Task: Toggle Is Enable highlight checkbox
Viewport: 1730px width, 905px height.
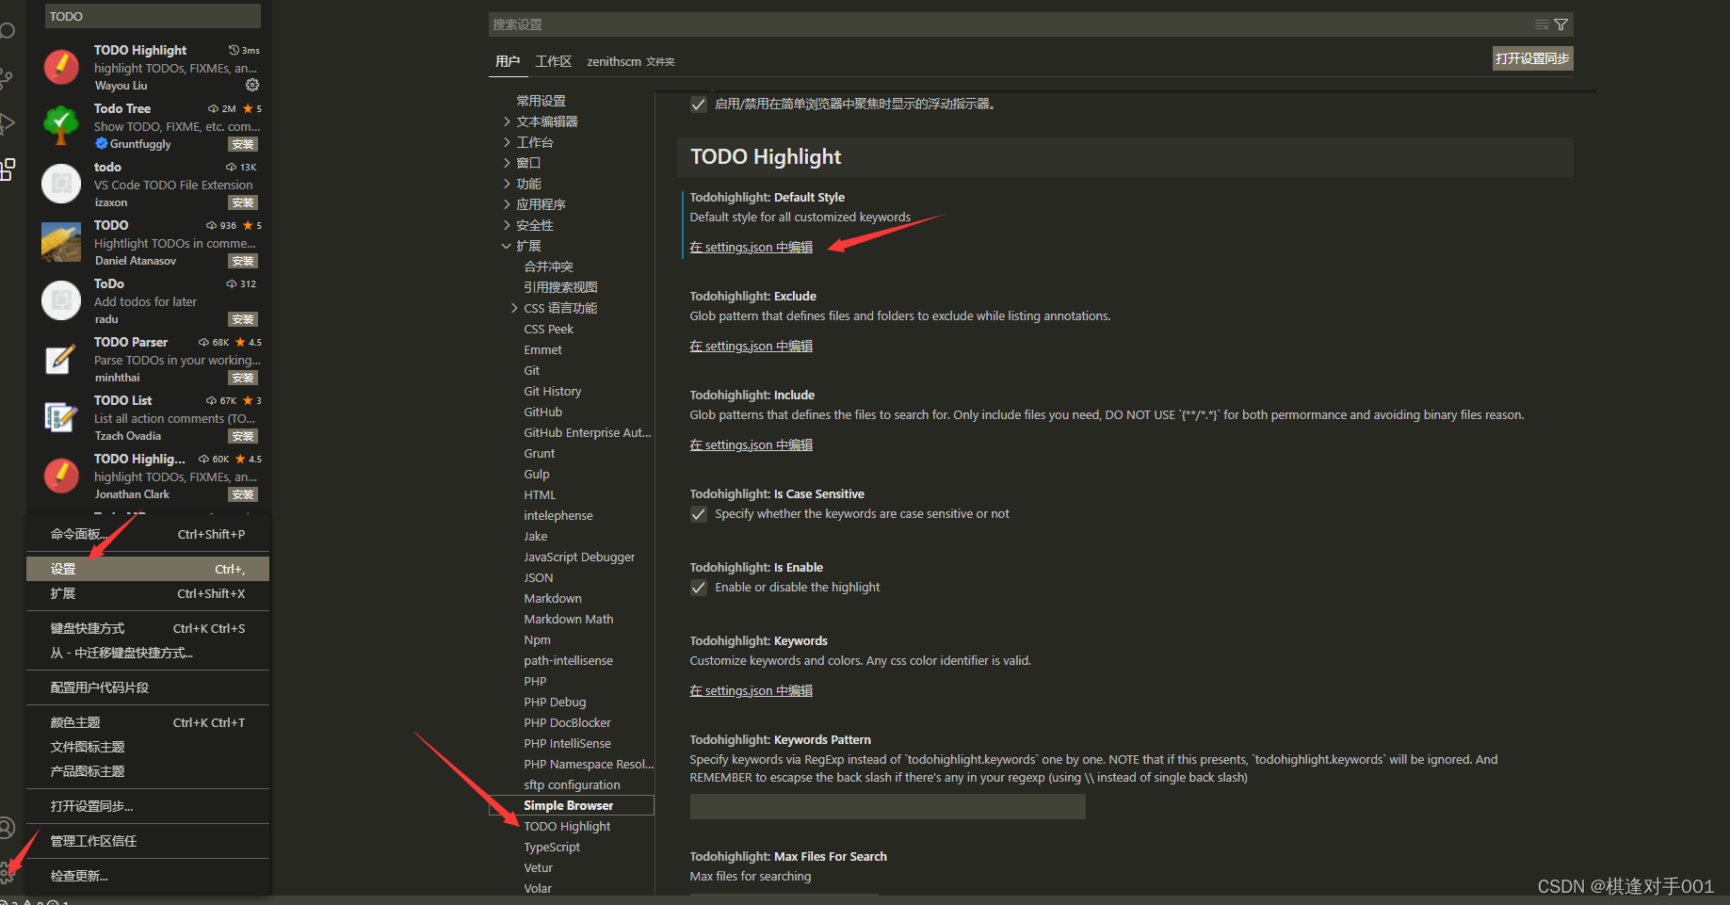Action: point(699,588)
